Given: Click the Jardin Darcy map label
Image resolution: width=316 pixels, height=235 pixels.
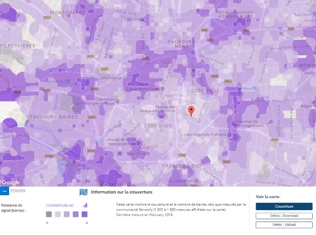Looking at the screenshot, I should coord(111,78).
